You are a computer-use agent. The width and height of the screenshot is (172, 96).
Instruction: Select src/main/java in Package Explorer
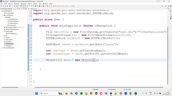click(x=10, y=13)
